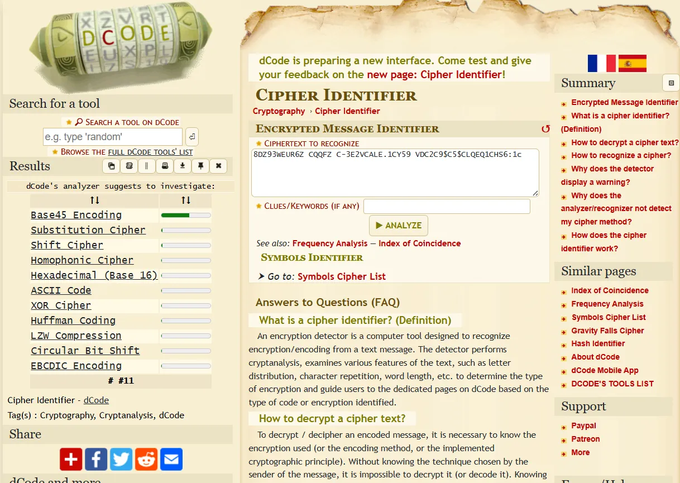Share page on Reddit

(x=146, y=459)
